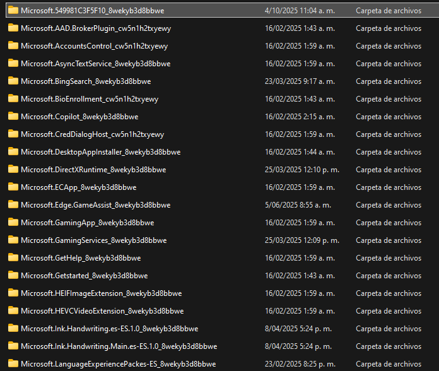Select folder name Microsoft.Ink.Handwriting.Main.es-ES.1.0_8wekyb3d8bbwe
Image resolution: width=439 pixels, height=371 pixels.
(119, 346)
